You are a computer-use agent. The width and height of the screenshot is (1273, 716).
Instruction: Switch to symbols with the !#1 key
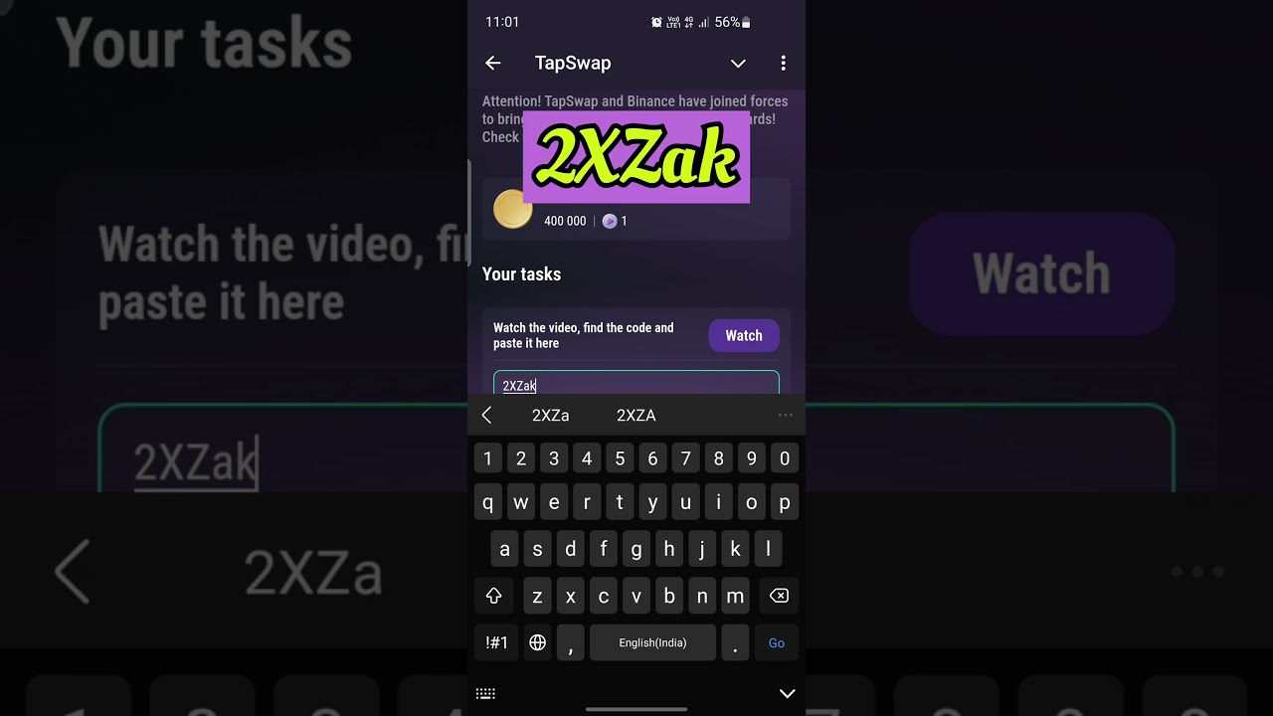[496, 642]
